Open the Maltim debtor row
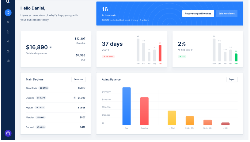This screenshot has width=250, height=142. click(55, 108)
